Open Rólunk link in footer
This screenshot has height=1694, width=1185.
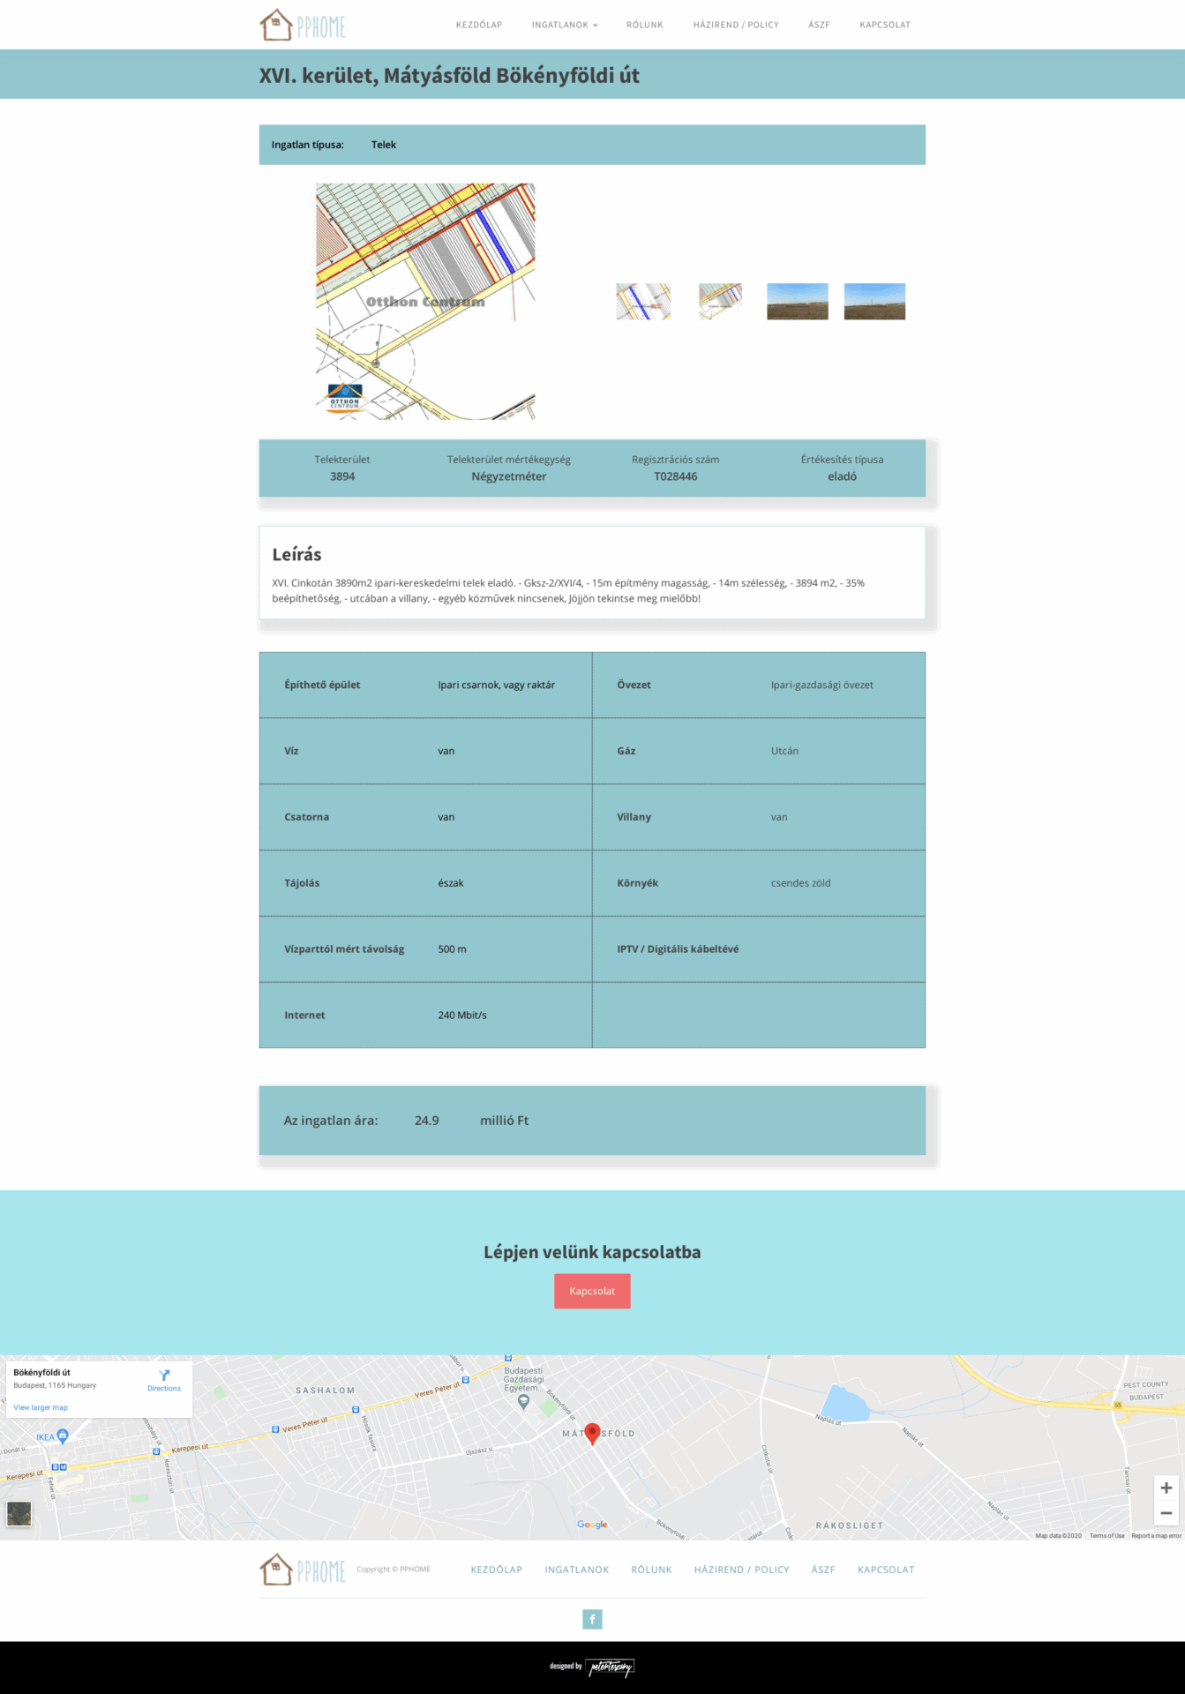point(652,1570)
